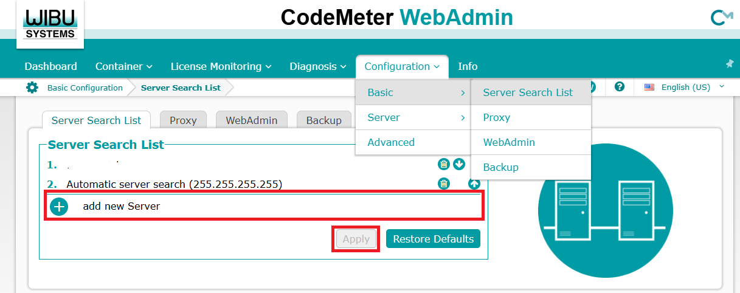Switch to the Proxy tab
Screen dimensions: 740x293
point(183,120)
